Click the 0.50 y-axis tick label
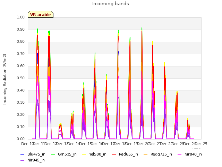This screenshot has height=167, width=222. click(x=21, y=78)
